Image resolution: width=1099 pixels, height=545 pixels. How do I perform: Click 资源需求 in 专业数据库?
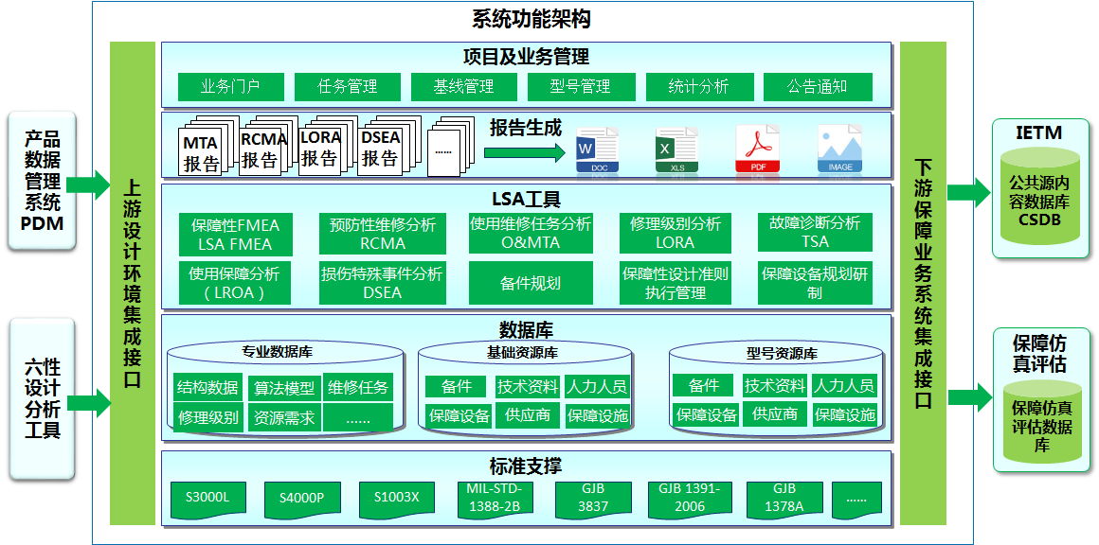click(x=284, y=417)
